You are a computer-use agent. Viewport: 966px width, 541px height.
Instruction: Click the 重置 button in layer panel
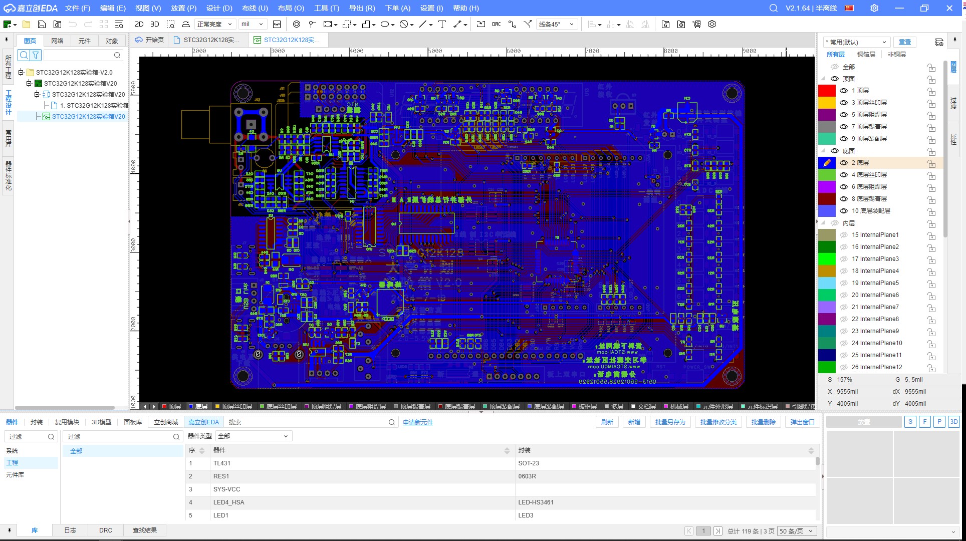click(905, 42)
